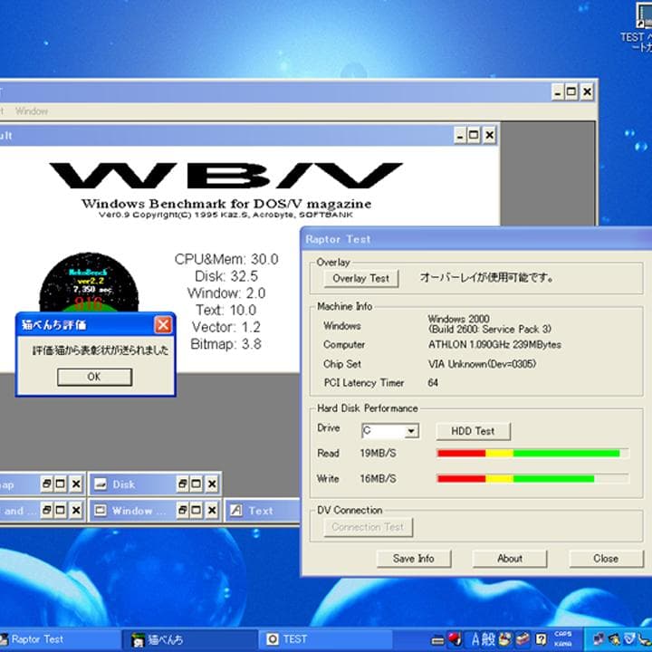652x652 pixels.
Task: Click '評価猫から表彰状が送られました' dialog message
Action: 101,350
